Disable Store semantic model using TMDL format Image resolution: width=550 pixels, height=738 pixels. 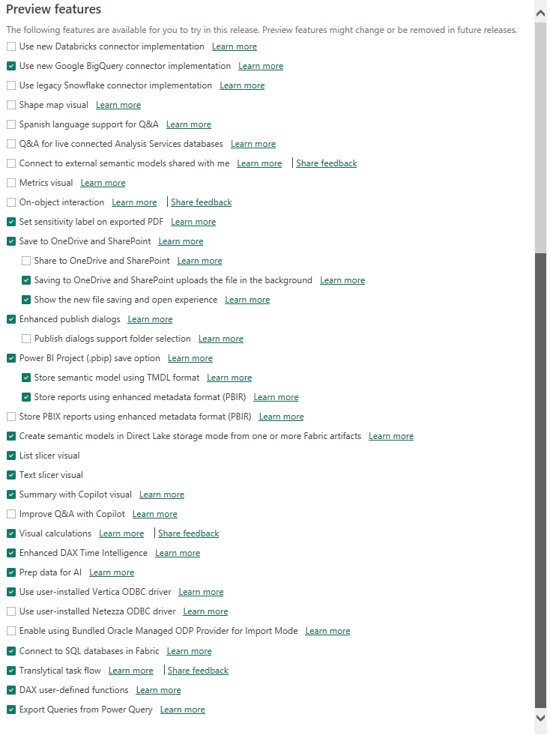tap(26, 378)
